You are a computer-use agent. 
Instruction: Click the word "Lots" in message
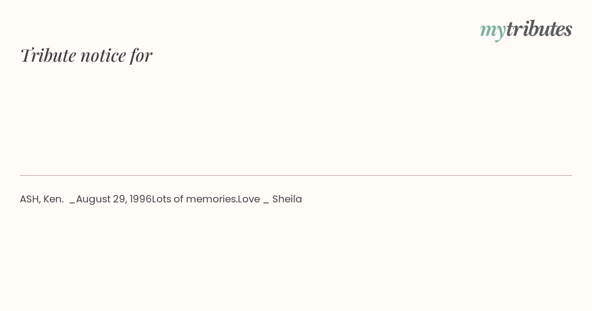[x=161, y=199]
